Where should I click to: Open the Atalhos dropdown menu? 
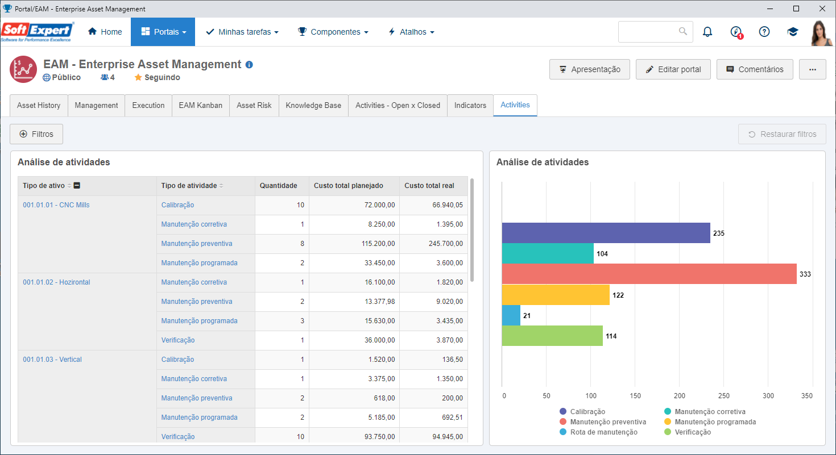click(x=411, y=32)
